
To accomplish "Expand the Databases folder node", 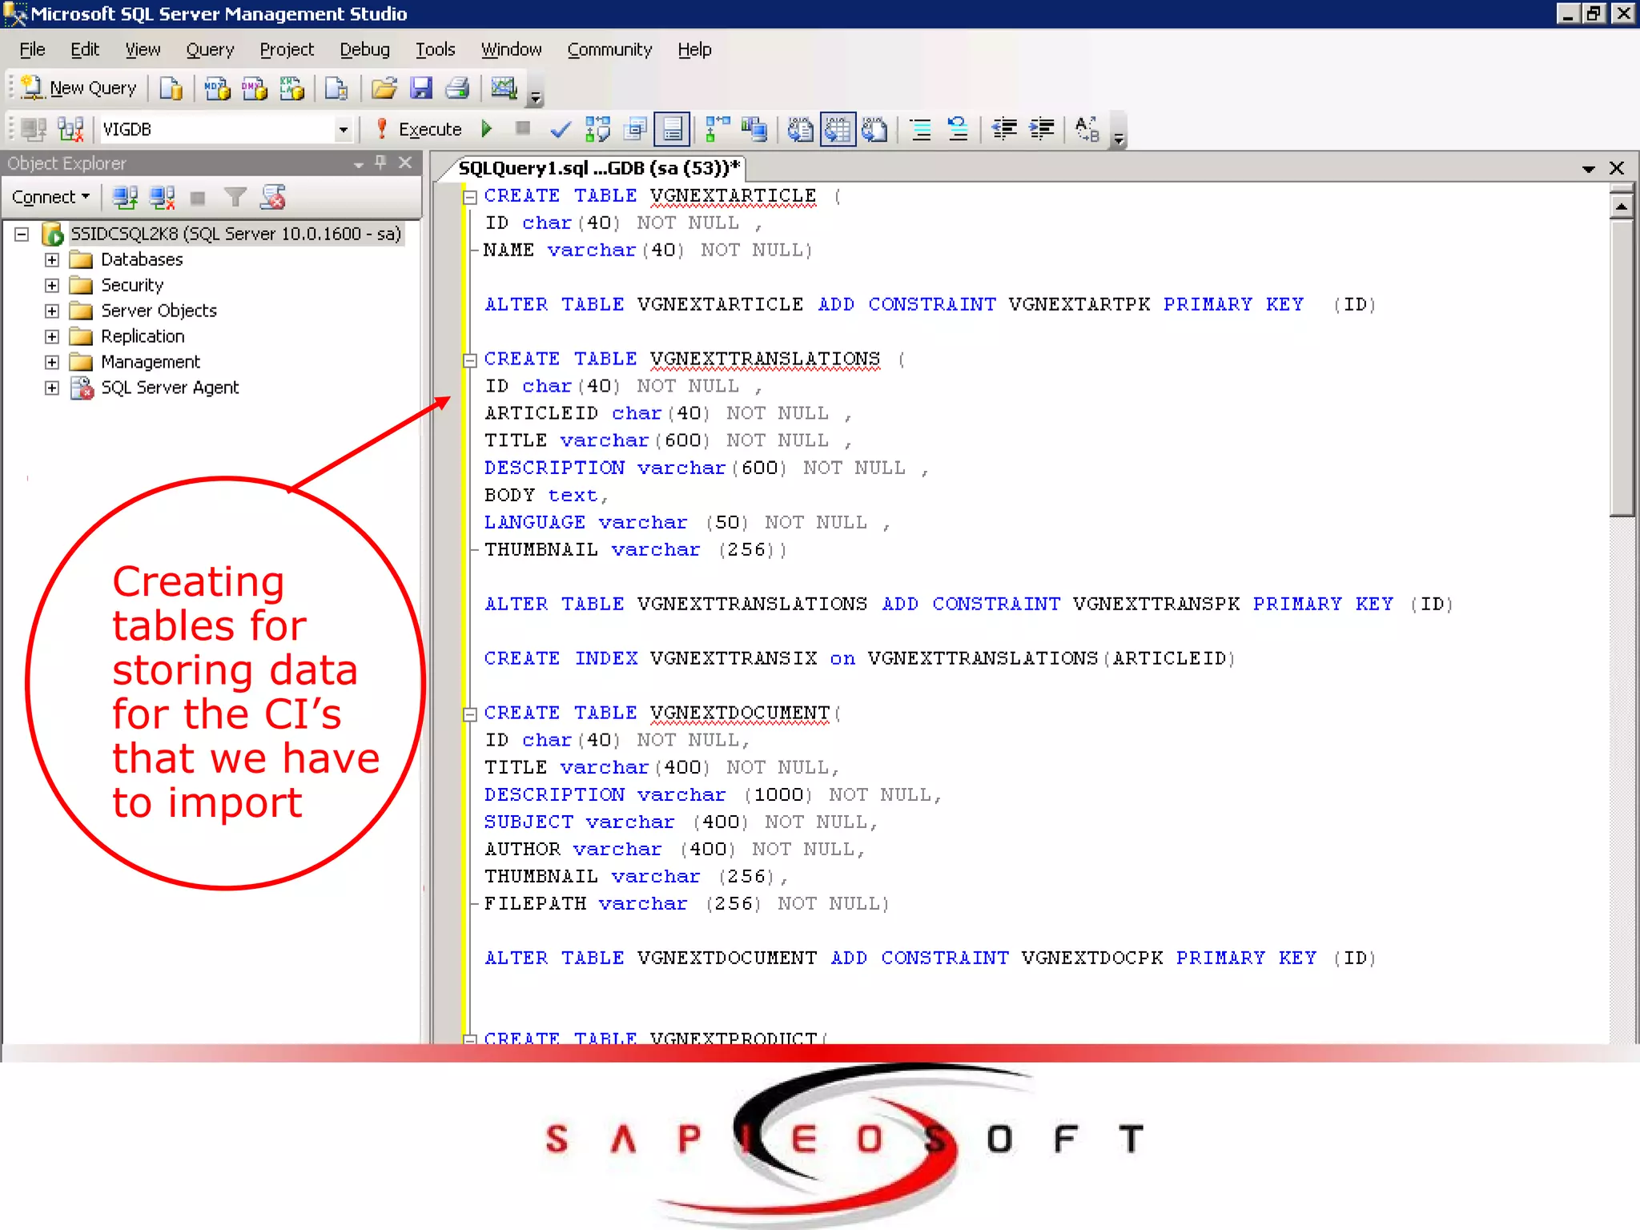I will pyautogui.click(x=52, y=259).
